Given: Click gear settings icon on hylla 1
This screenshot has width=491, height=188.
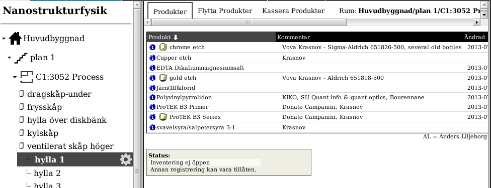Looking at the screenshot, I should [x=126, y=159].
